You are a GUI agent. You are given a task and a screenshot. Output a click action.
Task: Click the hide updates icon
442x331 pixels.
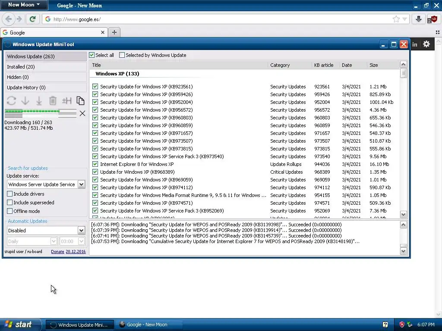(x=66, y=100)
